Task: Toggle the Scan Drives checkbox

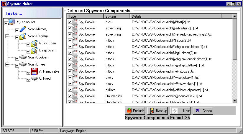Action: (x=17, y=66)
